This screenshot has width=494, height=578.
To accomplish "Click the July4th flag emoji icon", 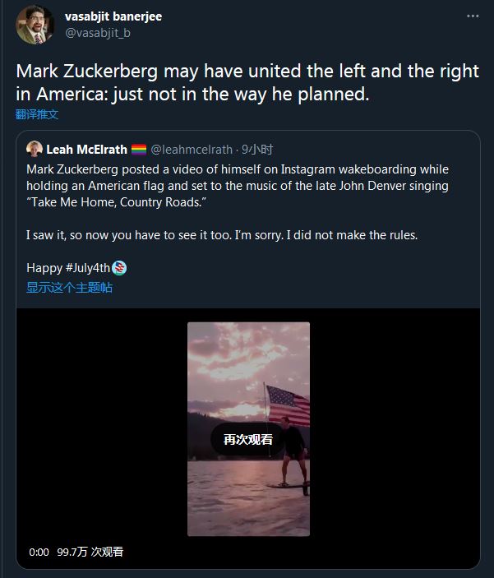I will (119, 268).
